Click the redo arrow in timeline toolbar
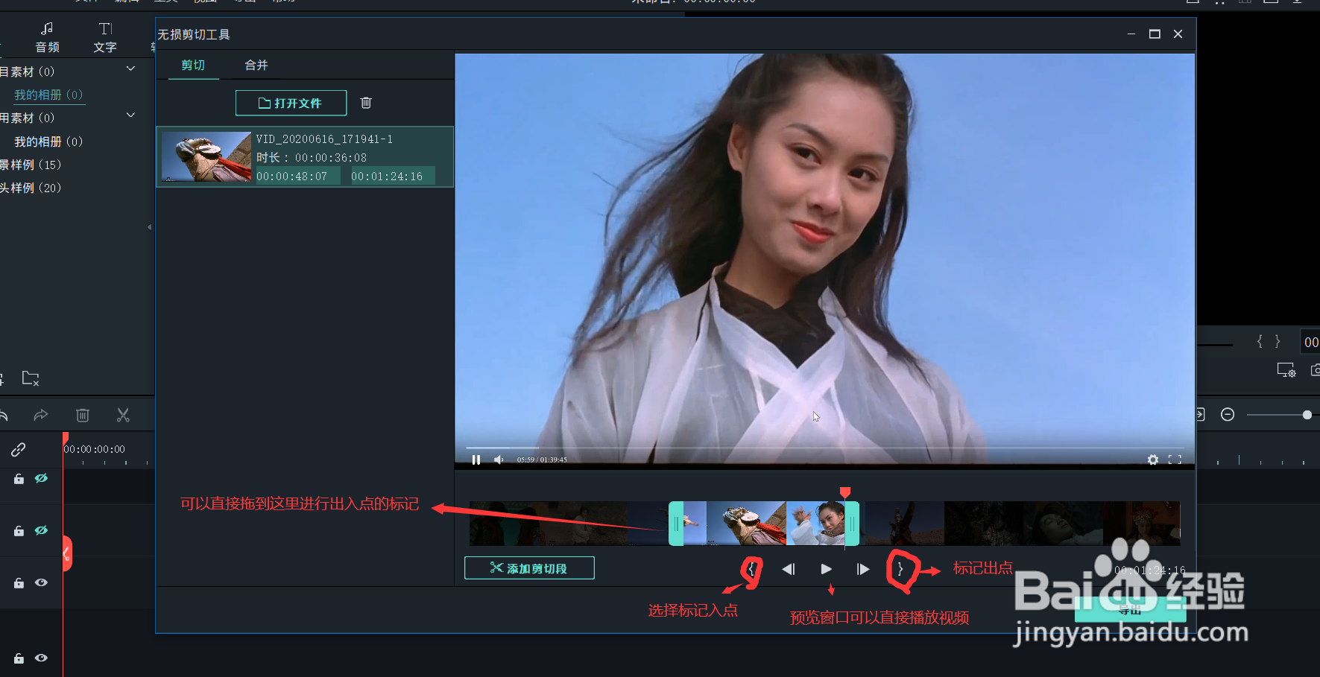 [41, 415]
